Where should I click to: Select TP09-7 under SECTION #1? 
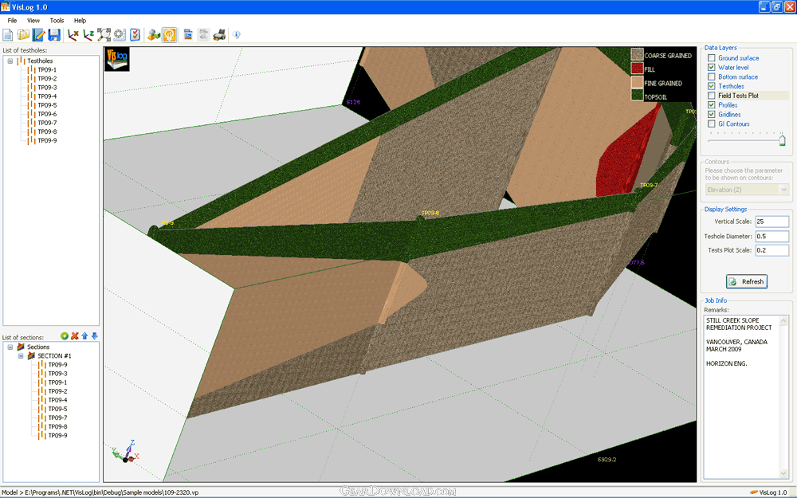(x=57, y=418)
